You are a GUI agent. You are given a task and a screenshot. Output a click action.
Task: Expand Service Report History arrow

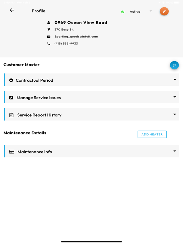tap(175, 114)
